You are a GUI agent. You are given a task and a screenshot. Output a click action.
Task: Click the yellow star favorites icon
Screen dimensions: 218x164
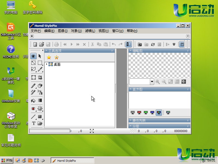pos(49,57)
